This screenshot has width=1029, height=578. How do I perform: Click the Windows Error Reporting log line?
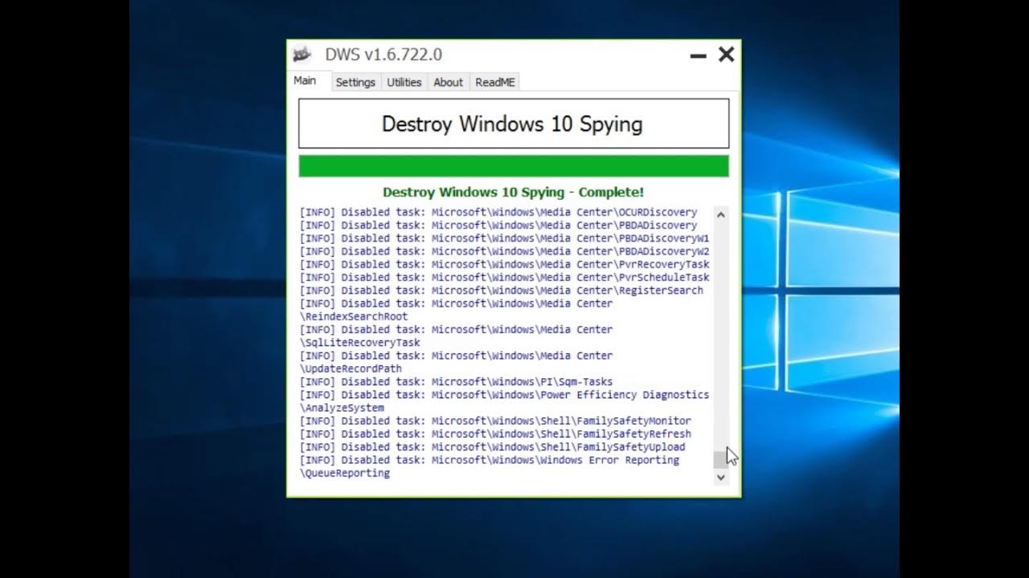coord(490,460)
